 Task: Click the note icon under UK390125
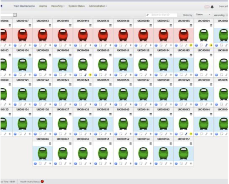100,104
